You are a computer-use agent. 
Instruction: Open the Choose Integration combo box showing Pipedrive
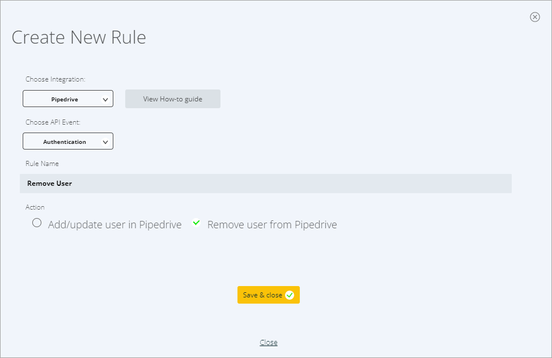click(x=68, y=99)
